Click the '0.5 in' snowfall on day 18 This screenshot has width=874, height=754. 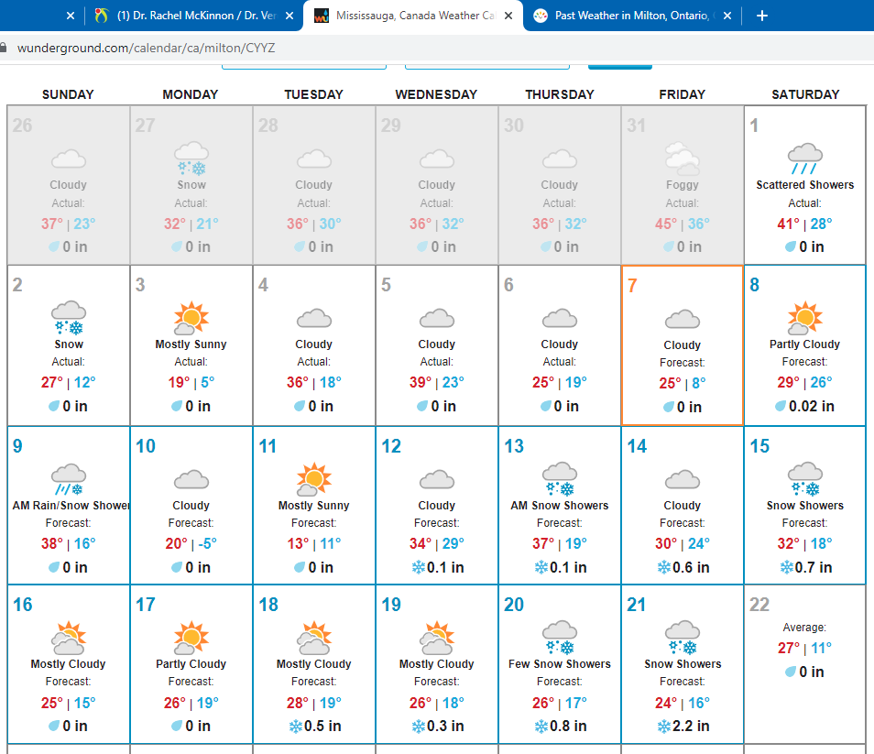pyautogui.click(x=322, y=727)
